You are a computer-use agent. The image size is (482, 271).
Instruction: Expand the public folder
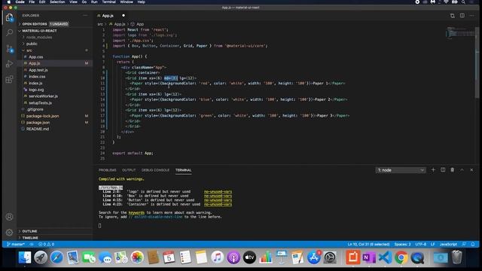tap(32, 44)
